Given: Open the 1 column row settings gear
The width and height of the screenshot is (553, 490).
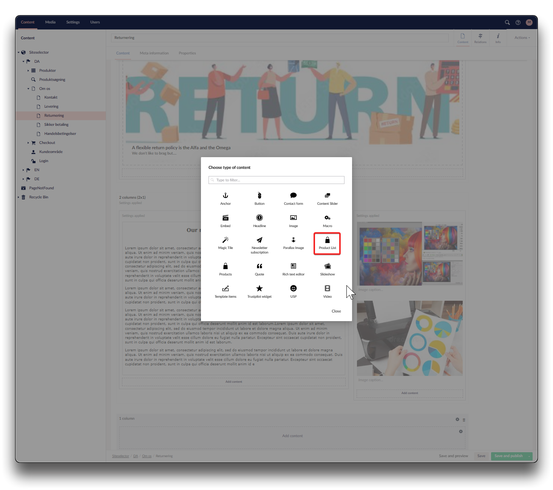Looking at the screenshot, I should click(x=457, y=419).
